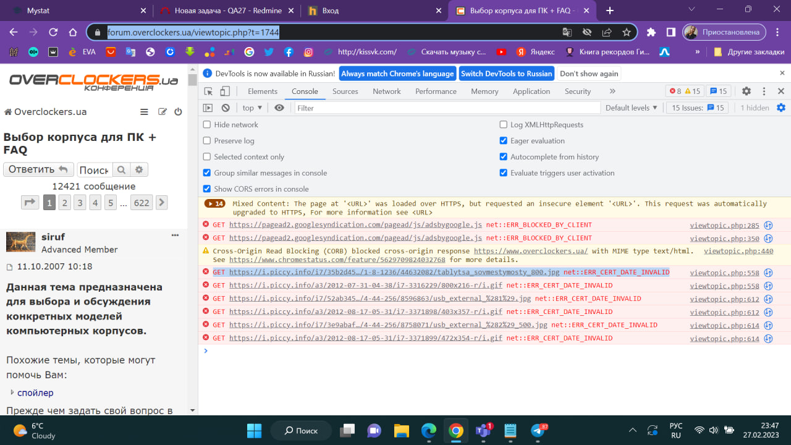This screenshot has width=791, height=445.
Task: Clear the console with the clear icon
Action: click(226, 108)
